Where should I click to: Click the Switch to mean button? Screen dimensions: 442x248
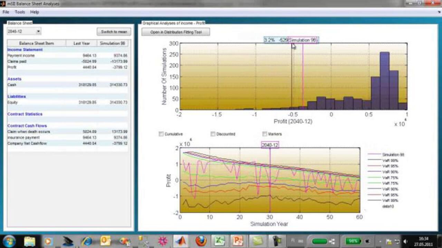coord(114,31)
